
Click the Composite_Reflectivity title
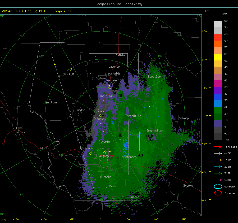(119, 4)
